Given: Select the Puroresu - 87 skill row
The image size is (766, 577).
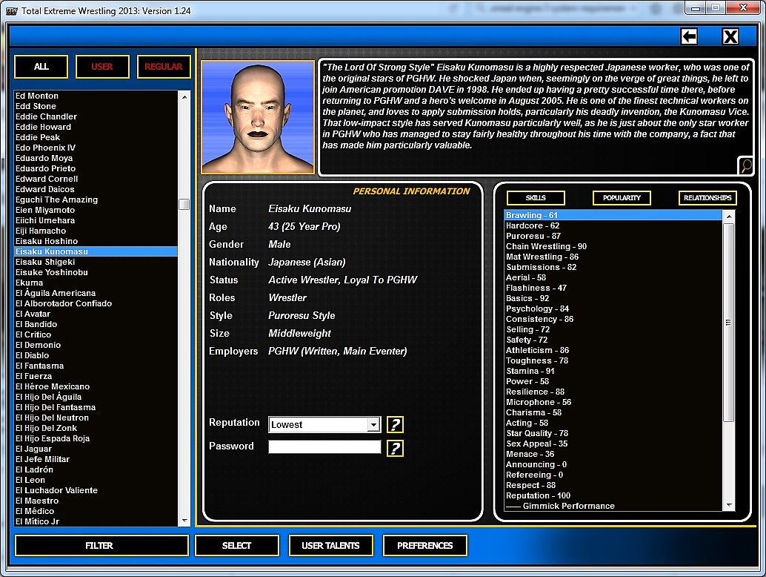Looking at the screenshot, I should point(613,236).
